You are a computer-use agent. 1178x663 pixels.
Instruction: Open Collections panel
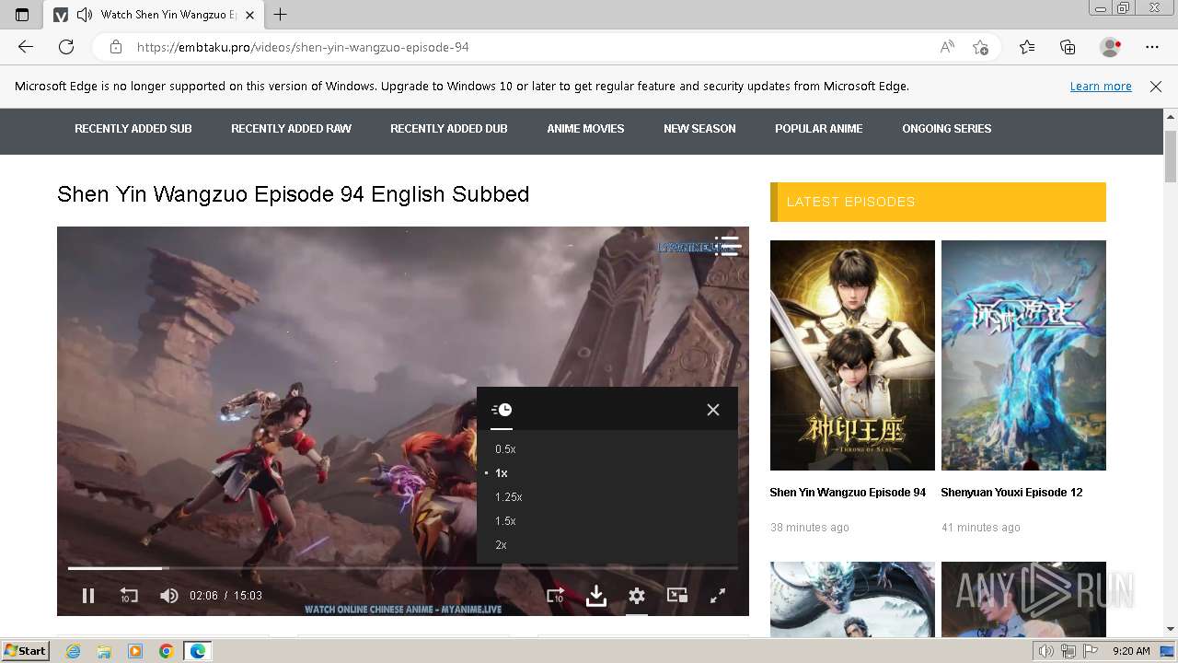tap(1068, 47)
